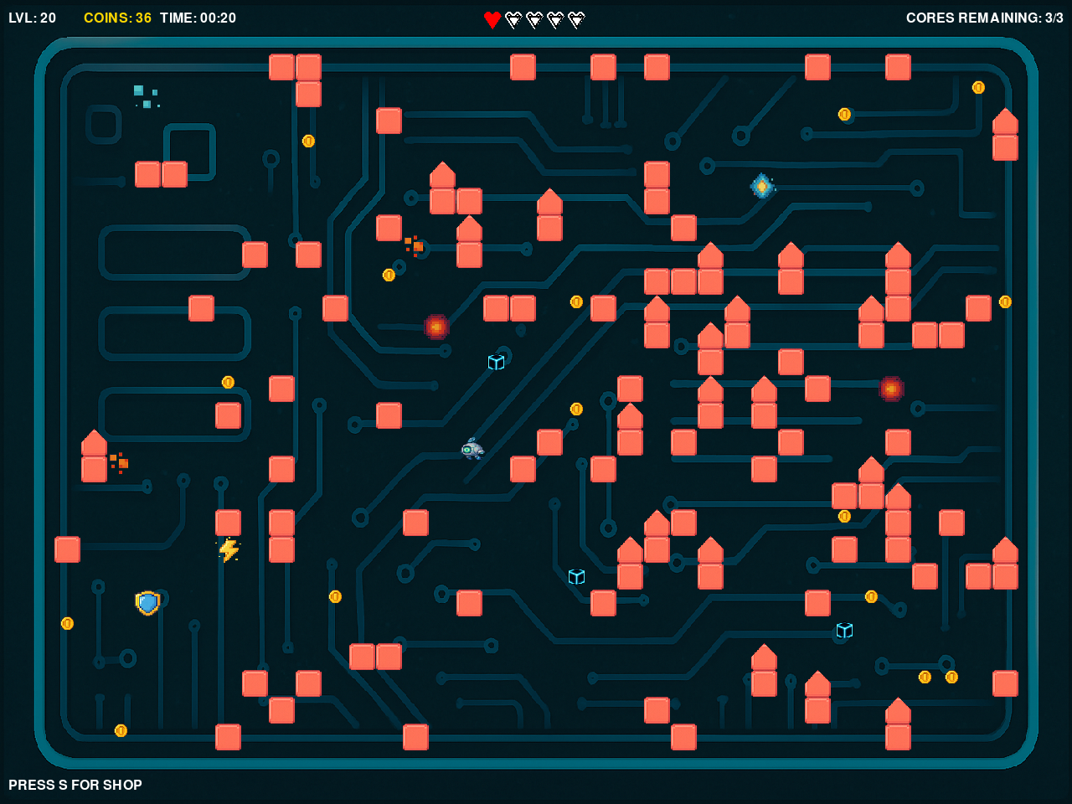Click the glowing red mine on right side
1072x804 pixels.
891,389
